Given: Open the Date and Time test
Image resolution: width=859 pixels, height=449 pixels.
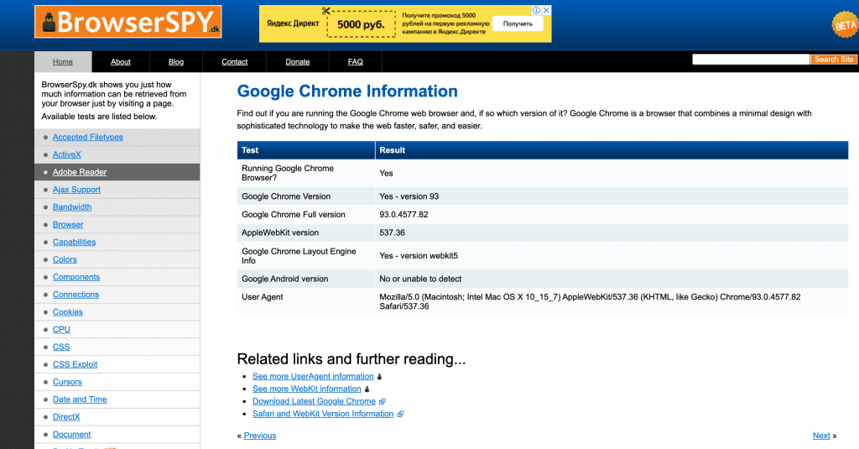Looking at the screenshot, I should click(x=80, y=399).
